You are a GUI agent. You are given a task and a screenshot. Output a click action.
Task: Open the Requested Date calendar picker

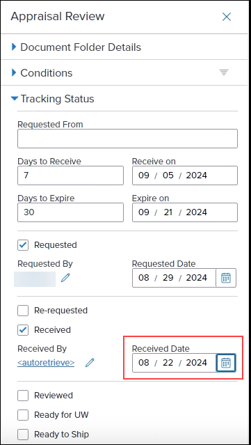click(226, 278)
